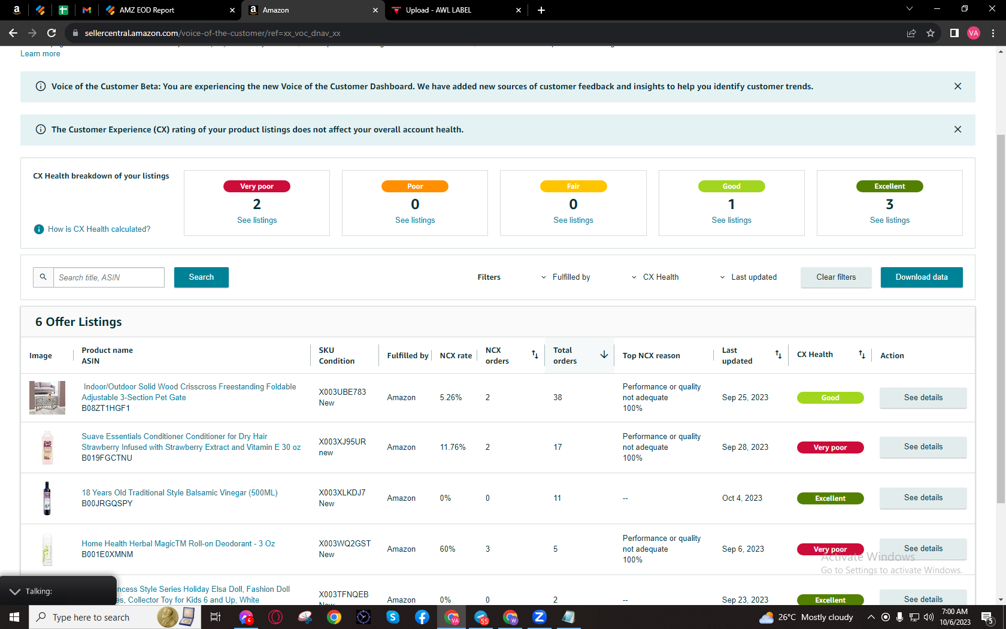Screen dimensions: 1006x629
Task: Open the Windows notification center
Action: point(988,617)
